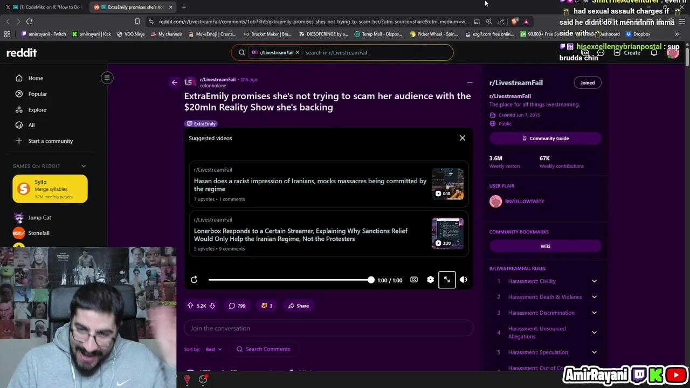Viewport: 690px width, 388px height.
Task: Open a new browser tab
Action: click(184, 7)
